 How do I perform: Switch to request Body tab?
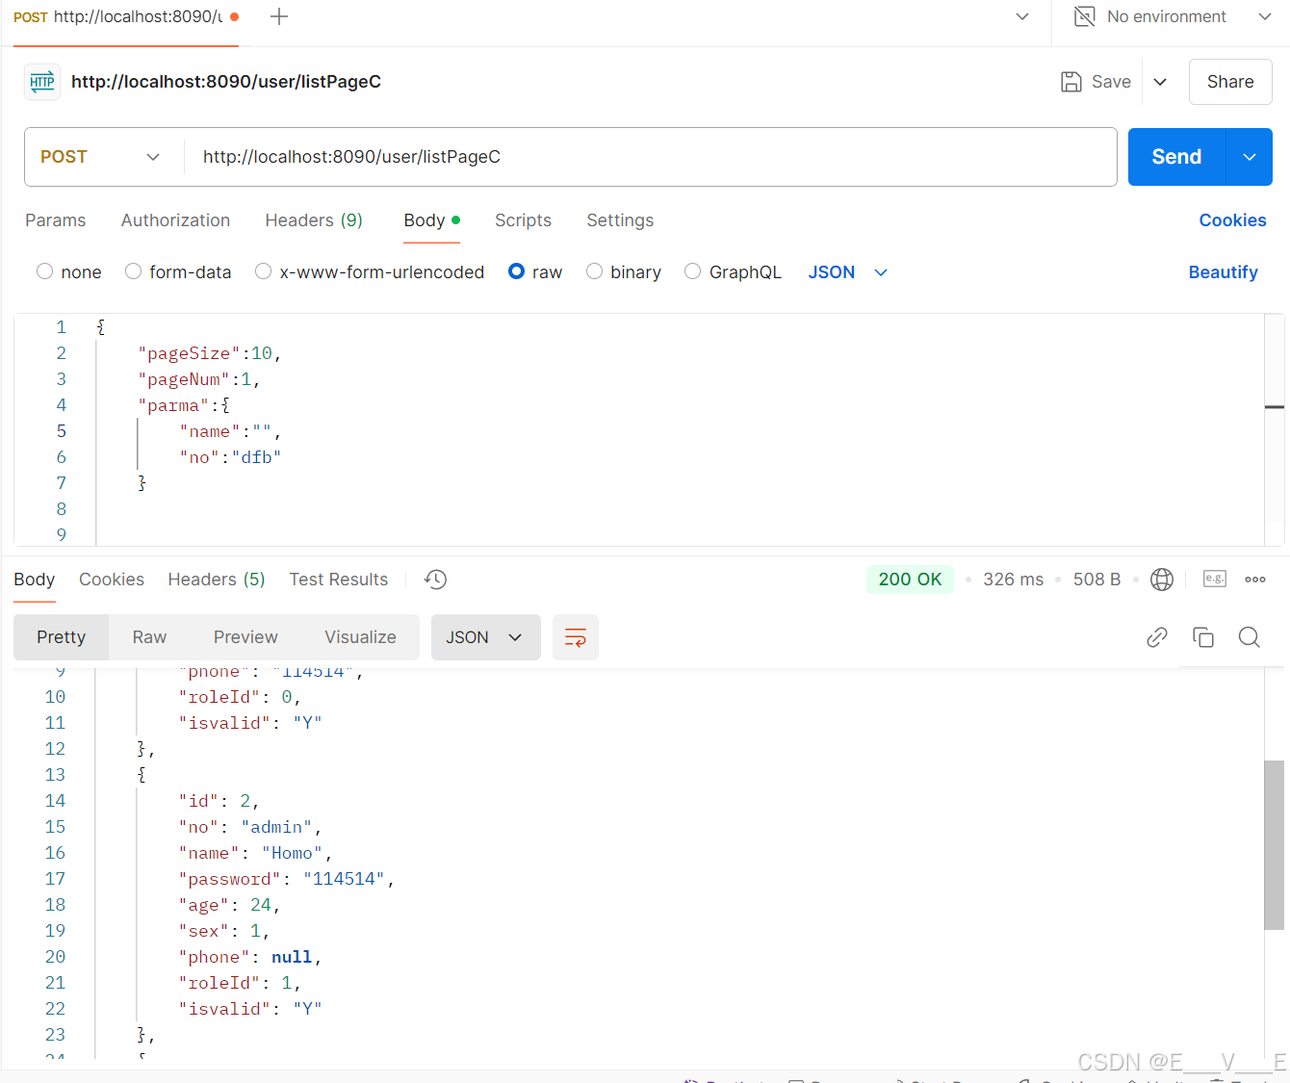(431, 220)
